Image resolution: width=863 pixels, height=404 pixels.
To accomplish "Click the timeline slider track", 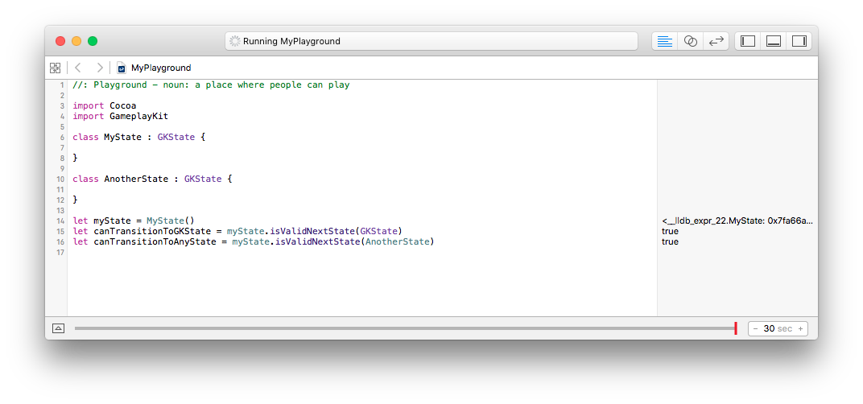I will 404,328.
